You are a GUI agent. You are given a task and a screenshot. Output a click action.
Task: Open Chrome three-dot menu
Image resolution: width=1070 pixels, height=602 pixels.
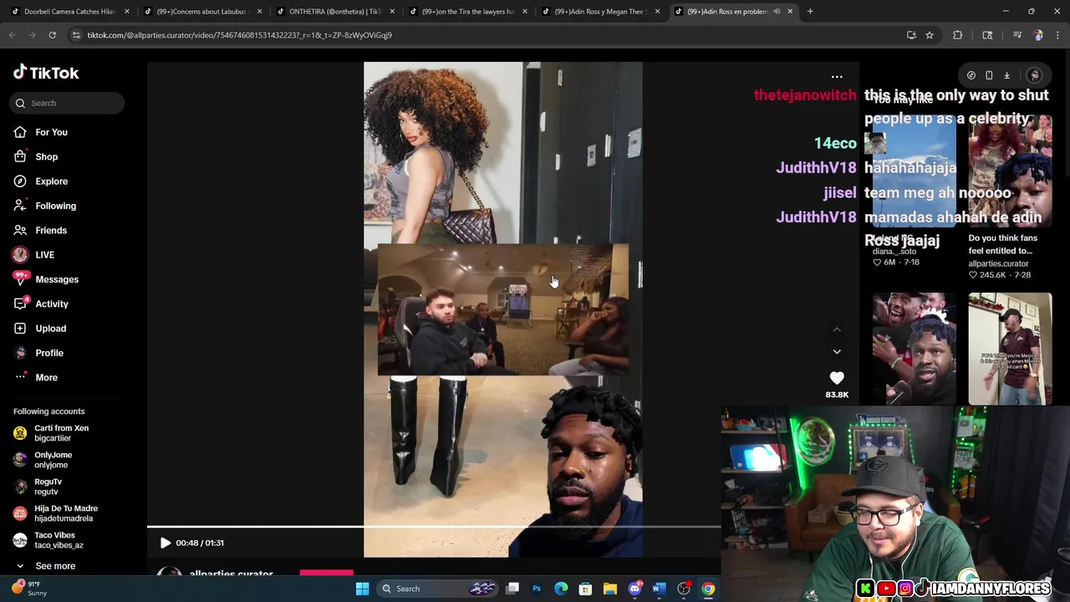pos(1057,35)
